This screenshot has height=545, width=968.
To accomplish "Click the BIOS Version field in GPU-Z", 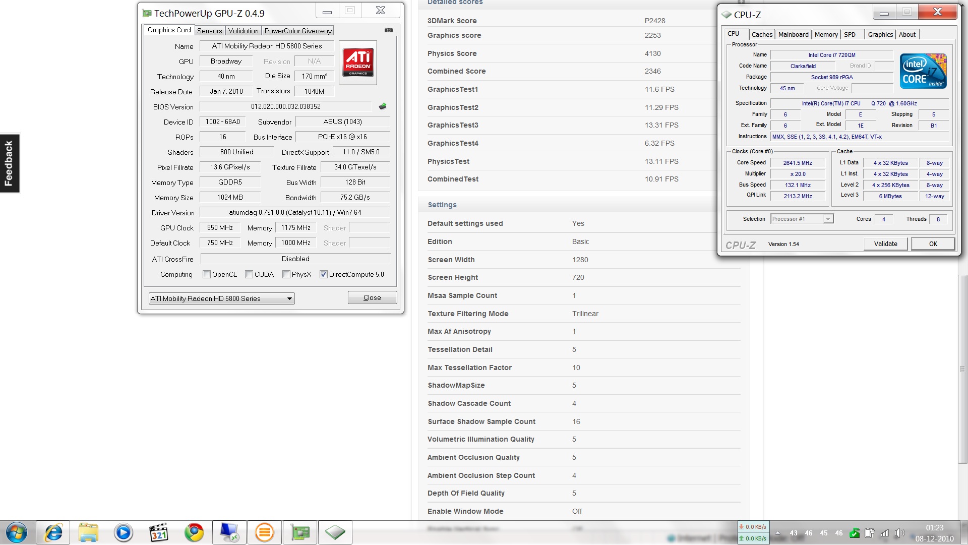I will click(x=286, y=106).
